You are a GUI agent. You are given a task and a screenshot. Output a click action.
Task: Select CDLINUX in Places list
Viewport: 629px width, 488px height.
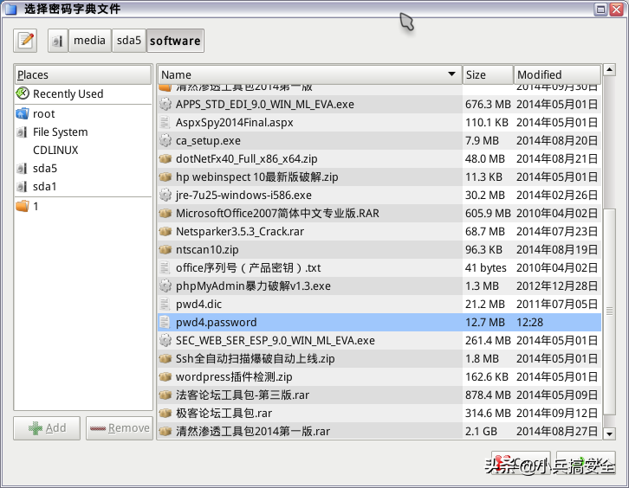82,150
